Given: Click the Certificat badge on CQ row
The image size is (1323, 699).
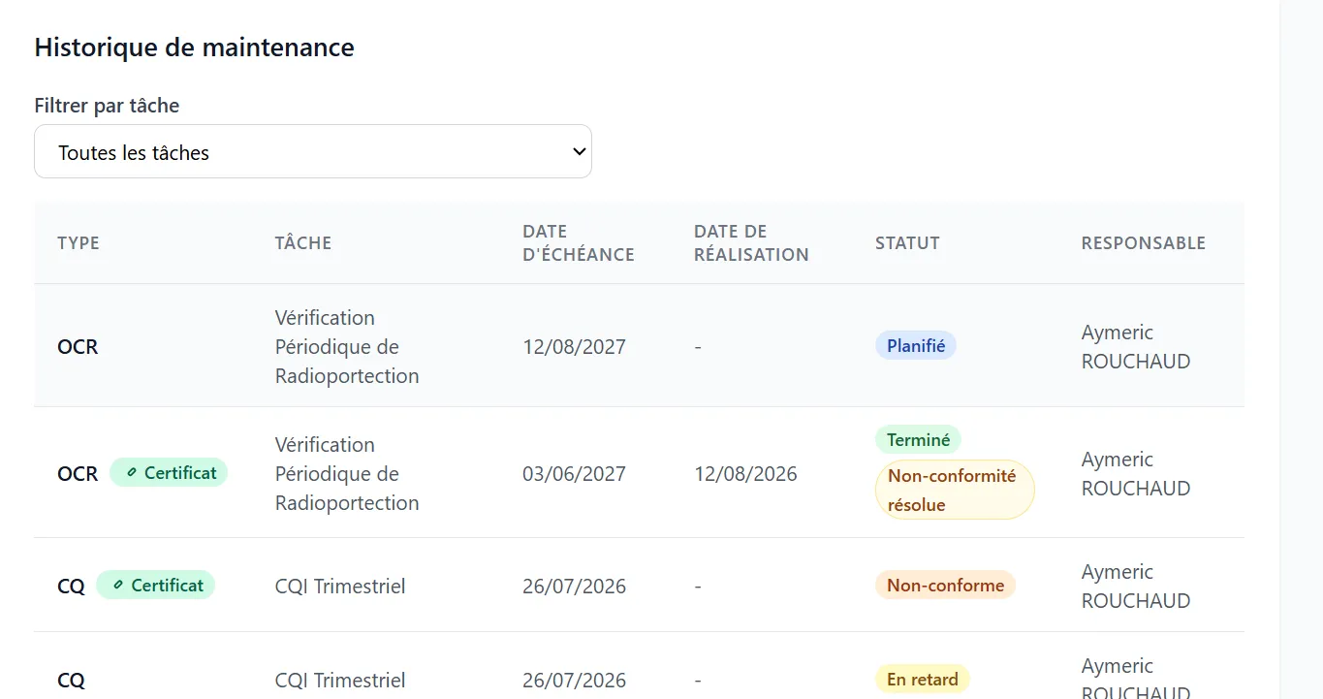Looking at the screenshot, I should pos(155,586).
